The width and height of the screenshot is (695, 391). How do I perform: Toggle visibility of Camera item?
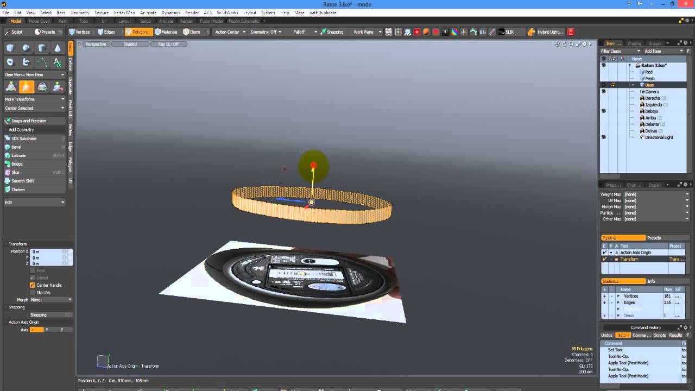(x=603, y=91)
